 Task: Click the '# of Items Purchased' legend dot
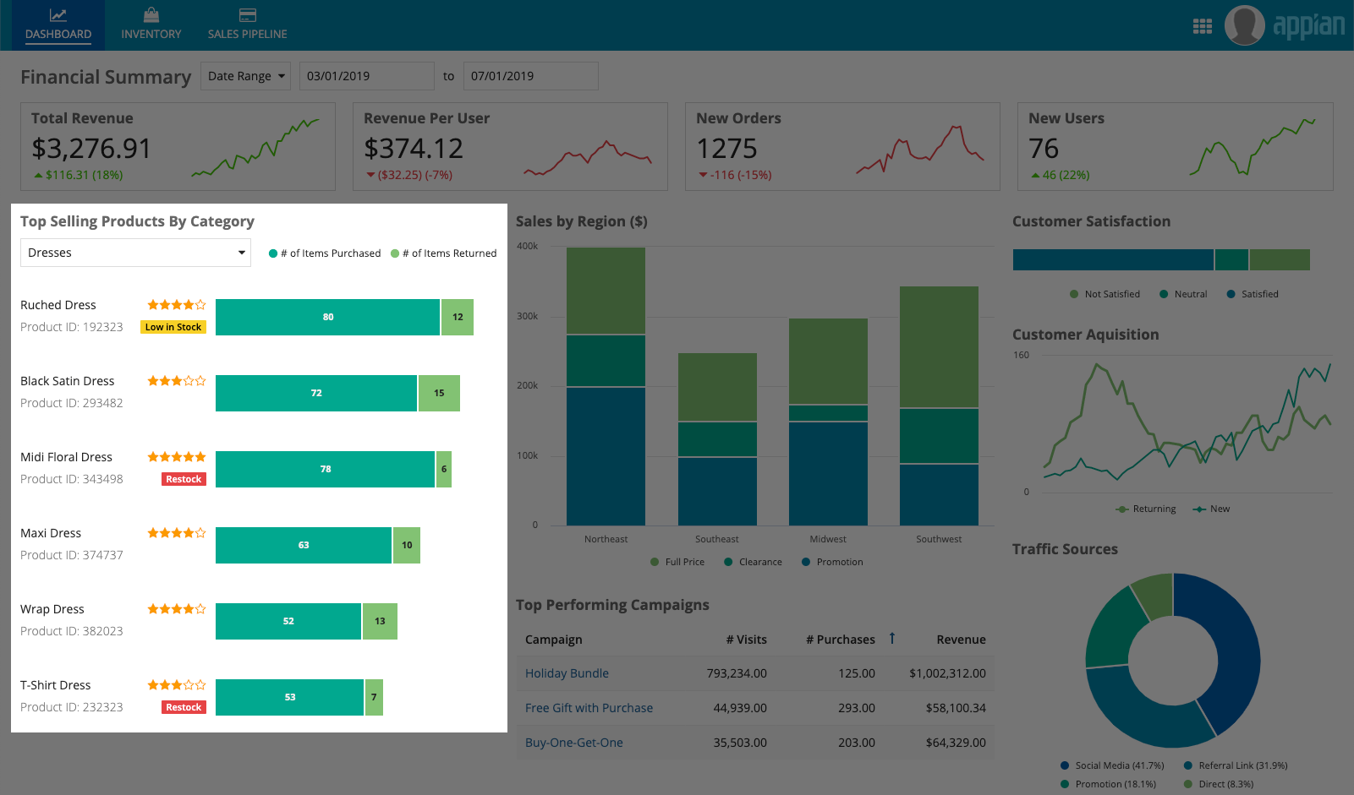(x=273, y=253)
